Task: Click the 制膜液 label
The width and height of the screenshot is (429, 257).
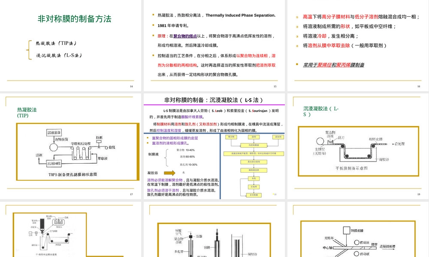Action: coord(154,154)
